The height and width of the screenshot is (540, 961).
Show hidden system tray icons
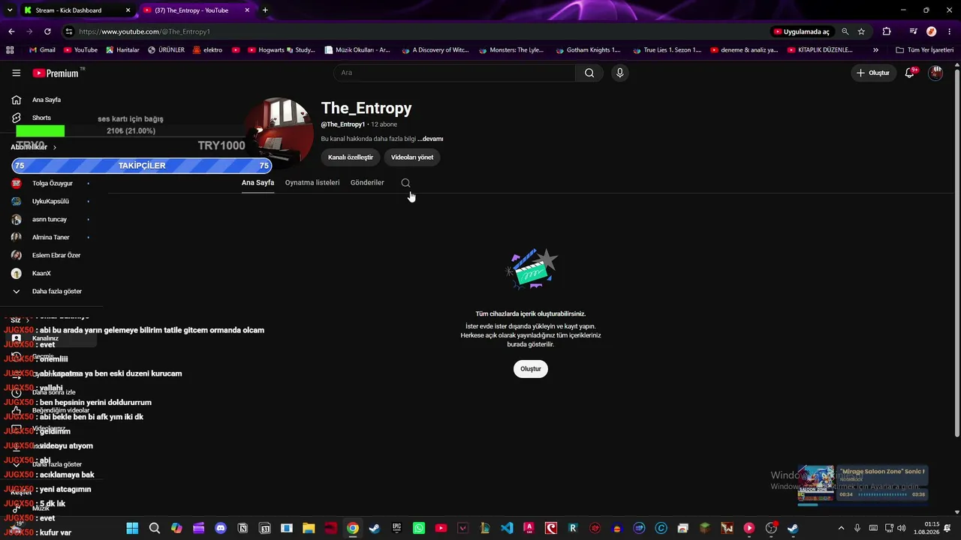tap(841, 528)
